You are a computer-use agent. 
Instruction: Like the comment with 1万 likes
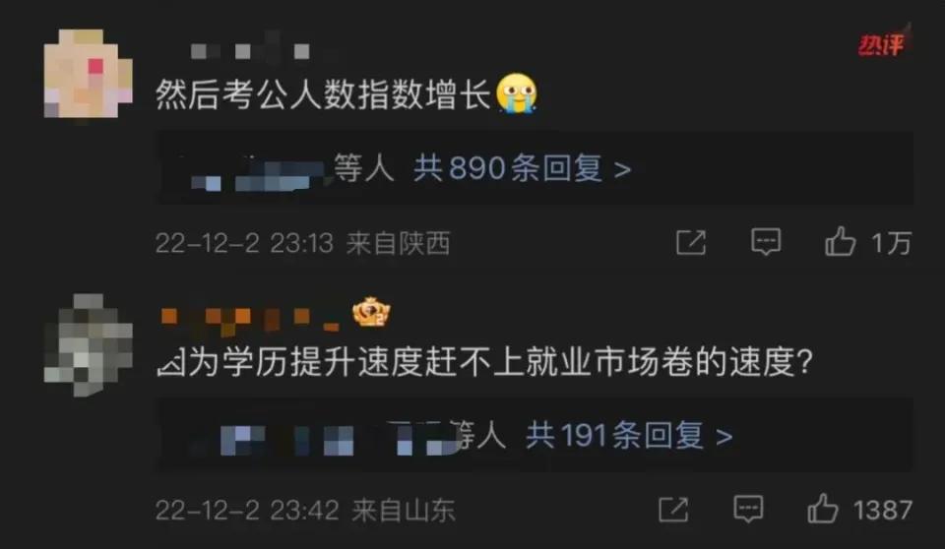click(x=840, y=242)
